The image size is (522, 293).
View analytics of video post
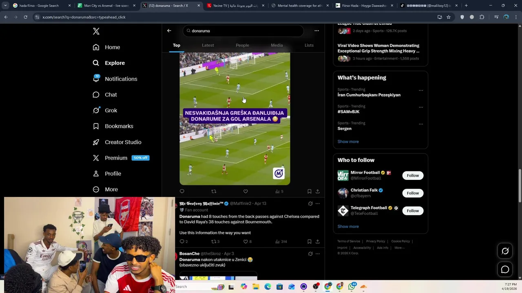click(x=279, y=191)
